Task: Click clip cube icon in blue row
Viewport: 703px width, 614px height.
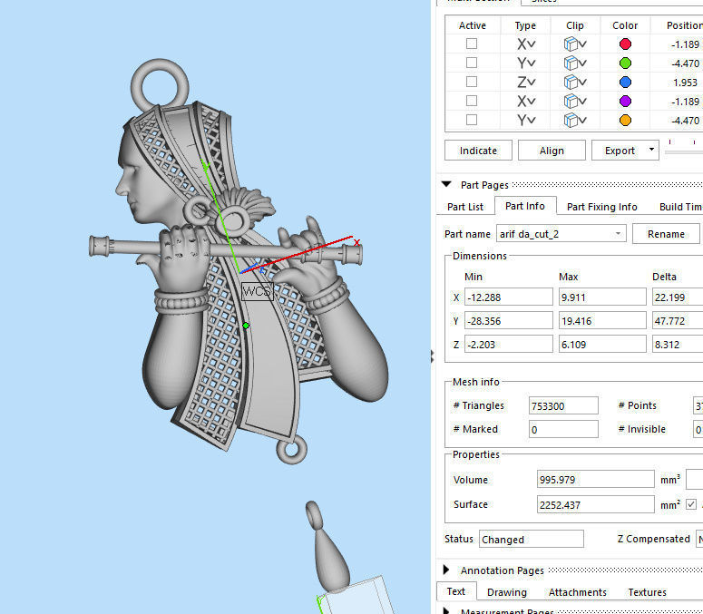Action: (571, 82)
